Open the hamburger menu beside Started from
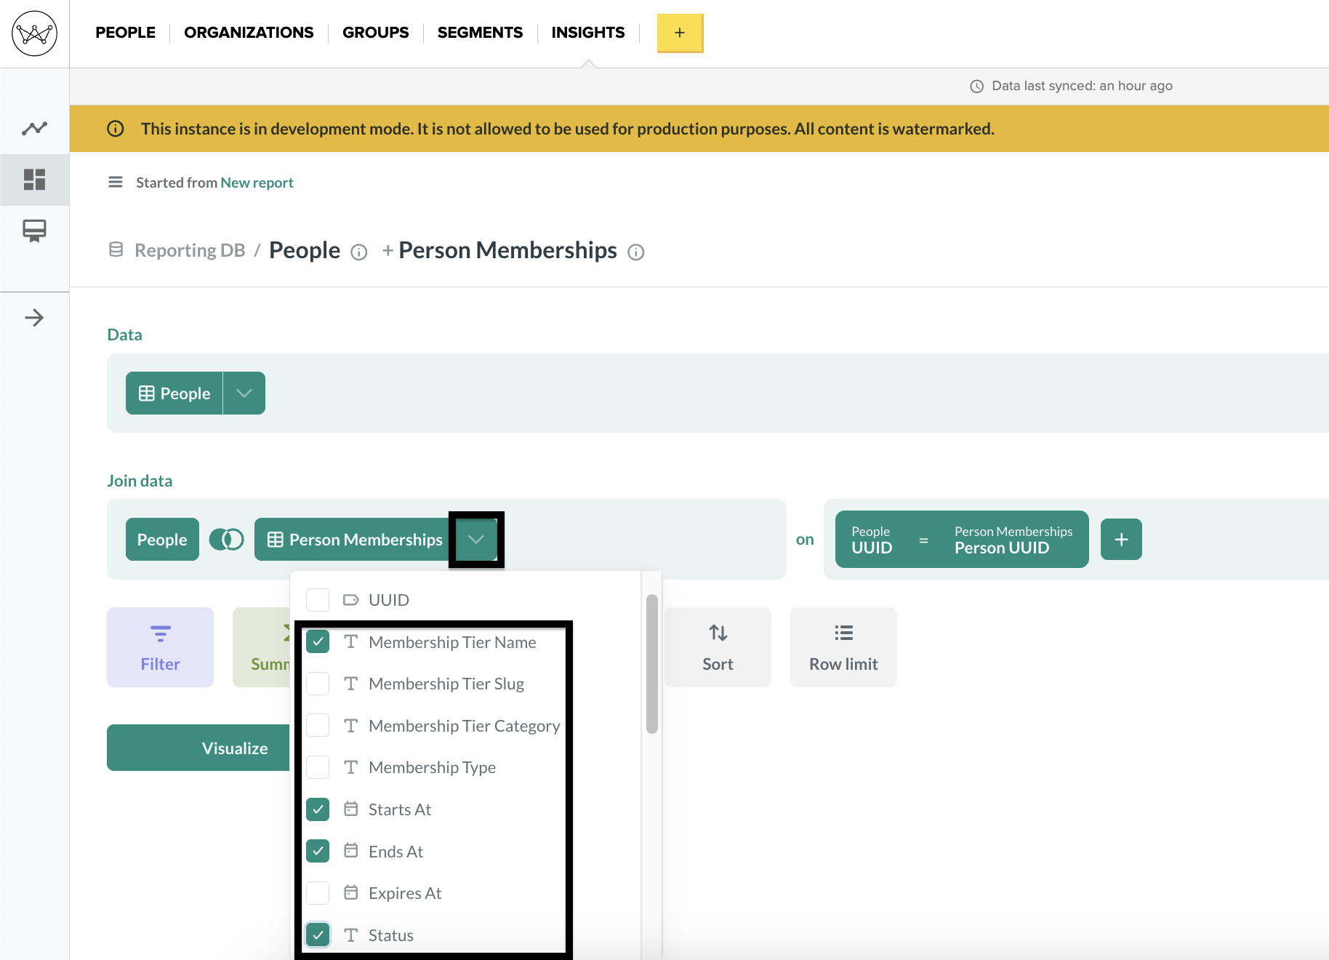This screenshot has height=960, width=1329. 116,182
